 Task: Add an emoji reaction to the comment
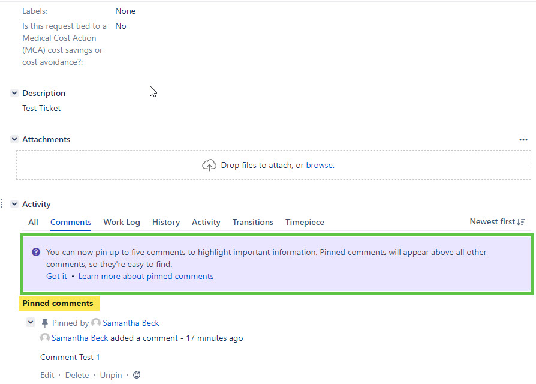coord(137,375)
